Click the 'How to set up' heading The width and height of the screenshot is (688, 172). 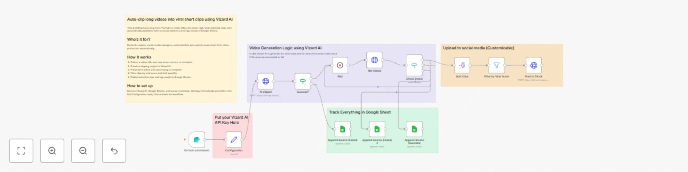pyautogui.click(x=140, y=86)
